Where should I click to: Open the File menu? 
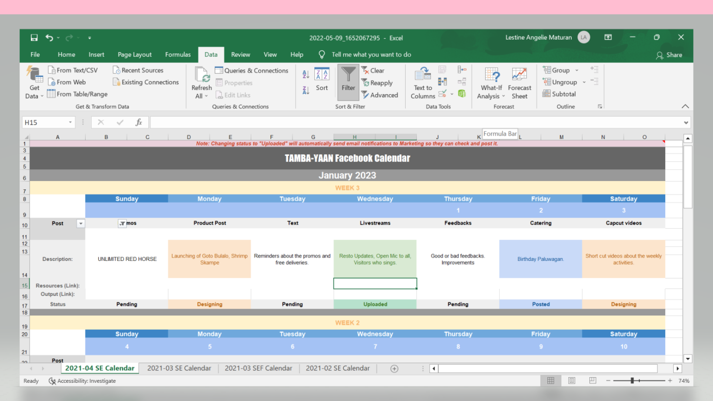point(35,55)
